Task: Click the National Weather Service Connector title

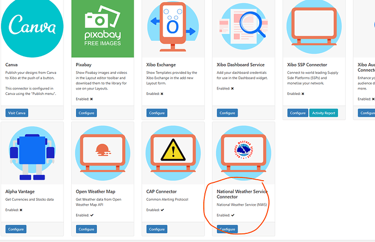Action: tap(242, 194)
